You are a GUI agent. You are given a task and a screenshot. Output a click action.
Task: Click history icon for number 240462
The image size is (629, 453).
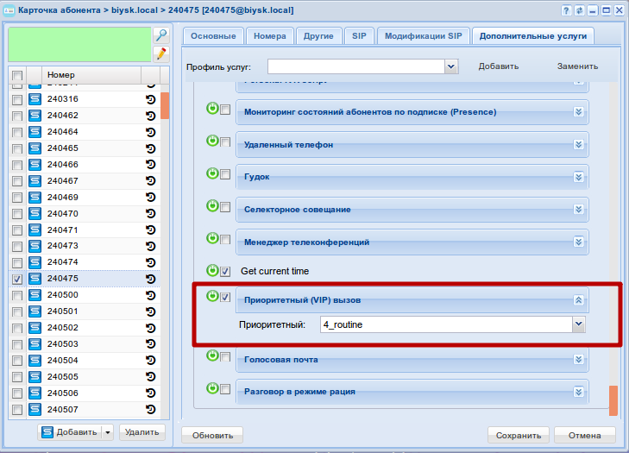click(151, 116)
